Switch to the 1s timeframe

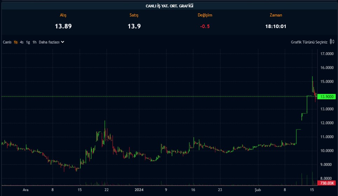[x=16, y=42]
